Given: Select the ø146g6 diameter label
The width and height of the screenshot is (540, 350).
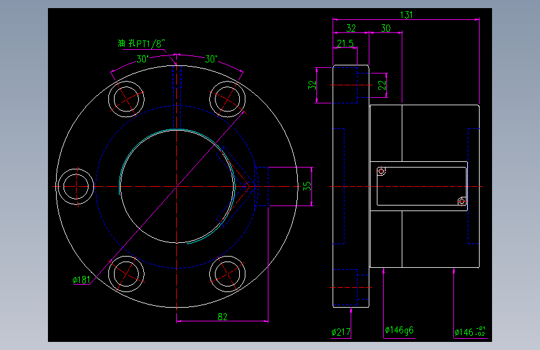Looking at the screenshot, I should tap(399, 330).
